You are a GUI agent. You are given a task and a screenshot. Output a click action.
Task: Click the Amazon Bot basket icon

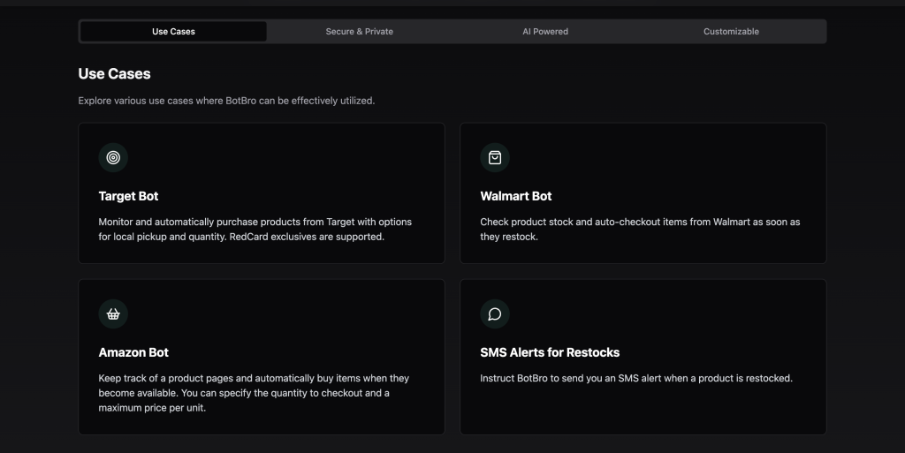[113, 314]
